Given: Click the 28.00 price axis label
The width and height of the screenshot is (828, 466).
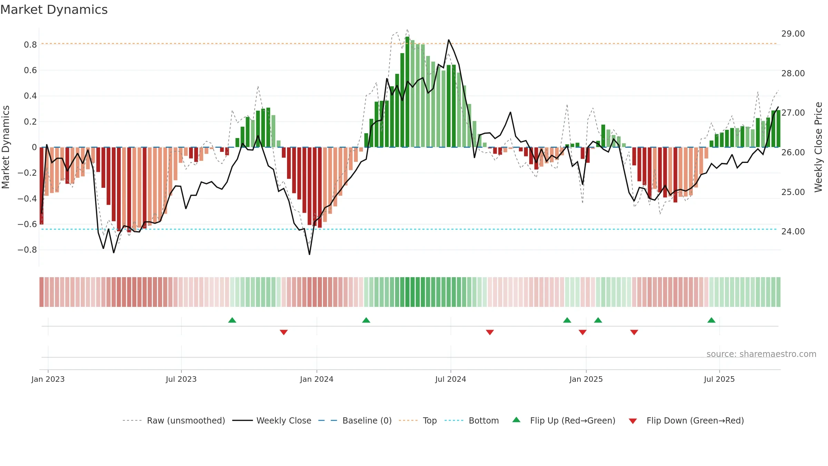Looking at the screenshot, I should 793,73.
